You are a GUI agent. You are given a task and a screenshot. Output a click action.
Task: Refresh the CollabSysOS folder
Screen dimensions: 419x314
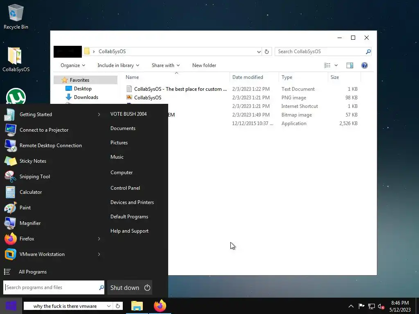coord(267,52)
